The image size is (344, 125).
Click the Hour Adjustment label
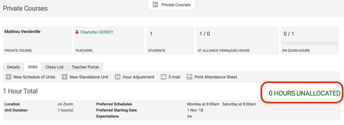click(x=139, y=77)
